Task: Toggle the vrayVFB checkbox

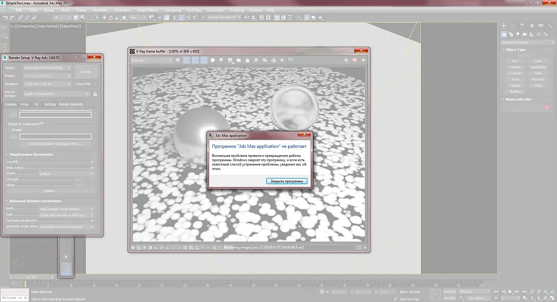Action: coord(92,162)
